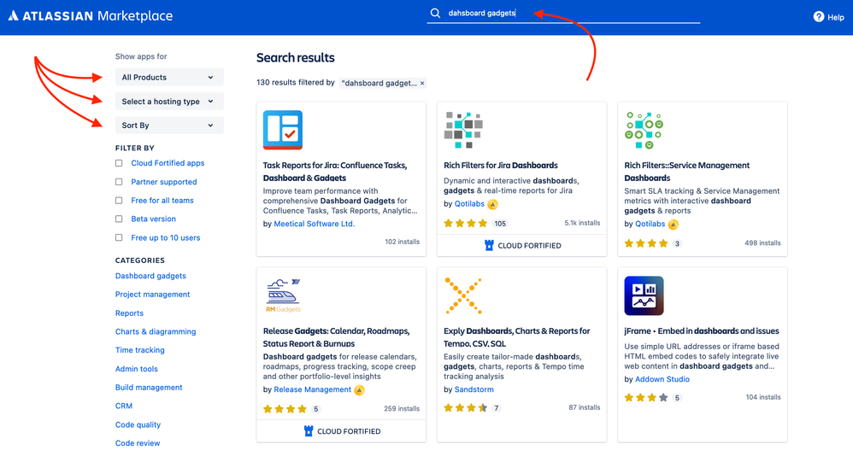Open Release Gadgets: Calendar, Roadmaps title

[336, 337]
